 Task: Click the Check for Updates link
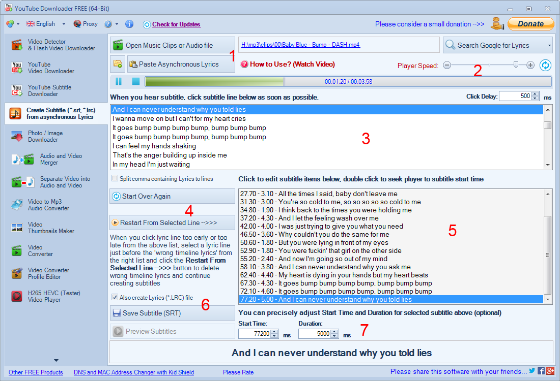[x=177, y=24]
